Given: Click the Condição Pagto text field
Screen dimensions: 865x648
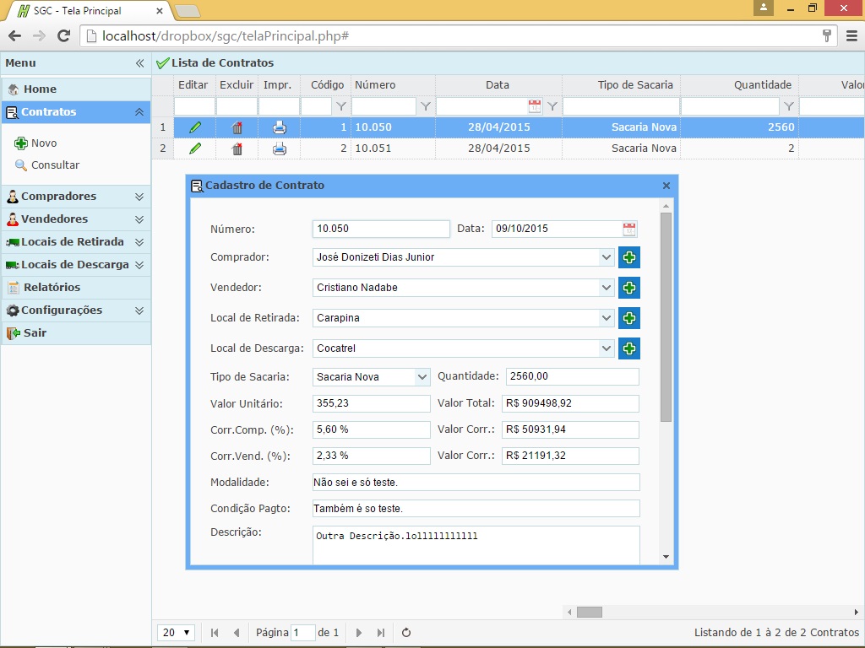Looking at the screenshot, I should coord(476,509).
